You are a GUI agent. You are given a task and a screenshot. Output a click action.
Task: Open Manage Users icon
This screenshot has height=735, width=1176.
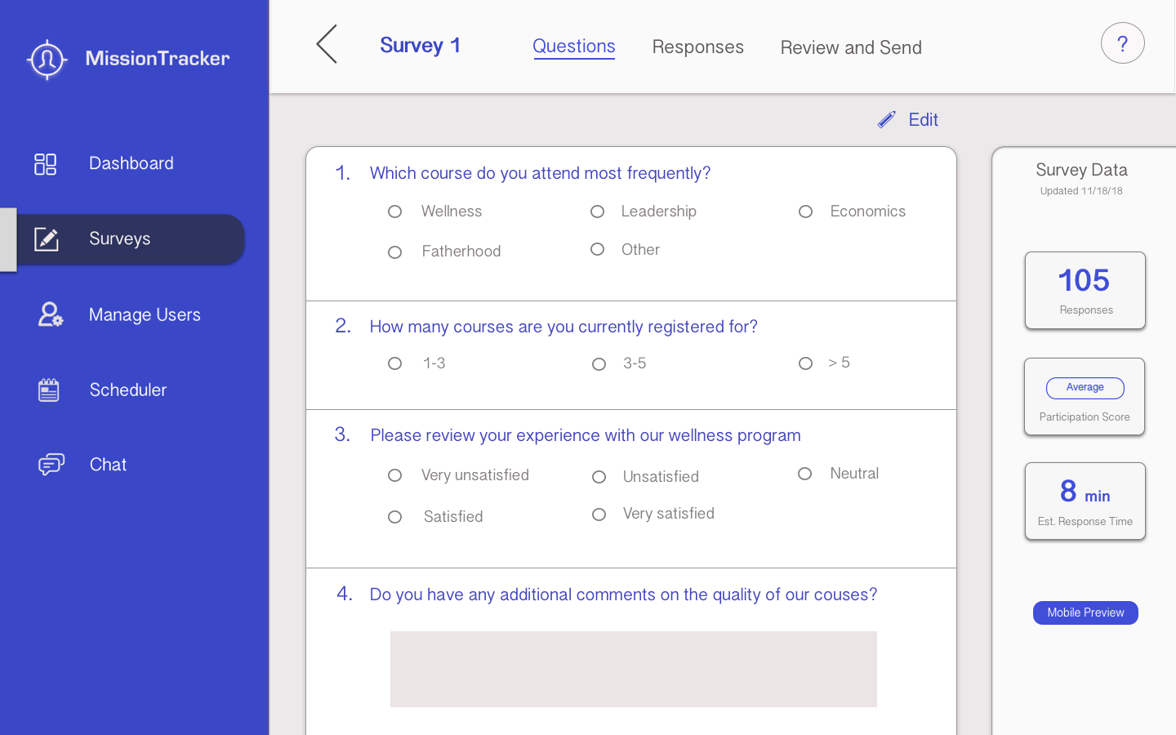[50, 314]
